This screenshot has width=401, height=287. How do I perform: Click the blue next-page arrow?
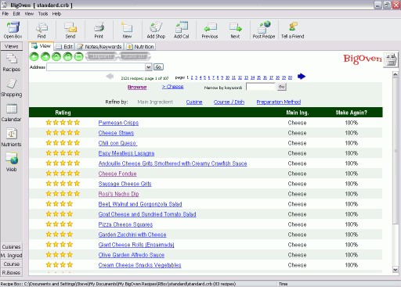pos(302,77)
